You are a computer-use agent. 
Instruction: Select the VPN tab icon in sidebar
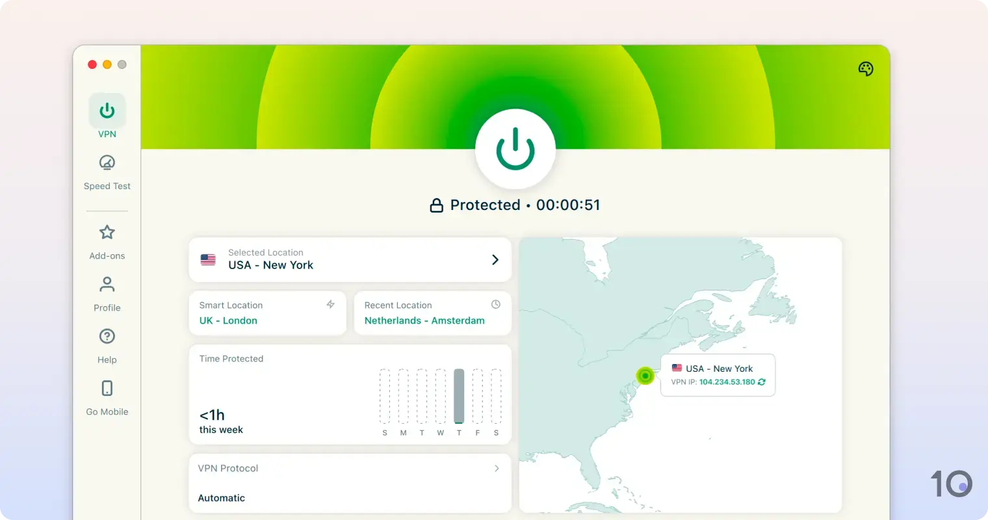107,110
